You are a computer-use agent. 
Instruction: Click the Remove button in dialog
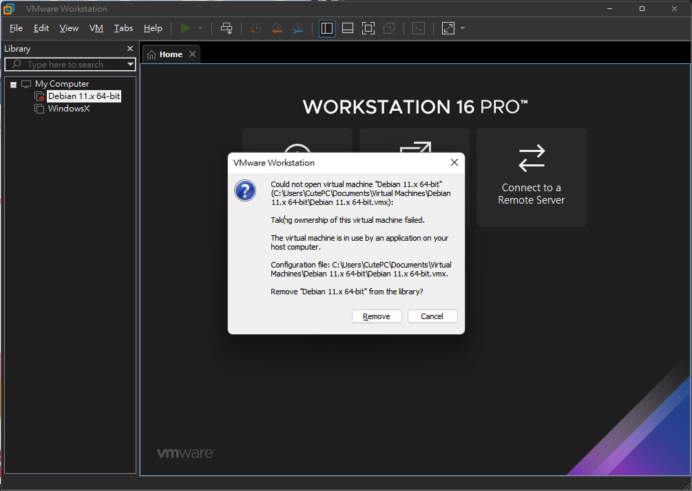pyautogui.click(x=377, y=316)
